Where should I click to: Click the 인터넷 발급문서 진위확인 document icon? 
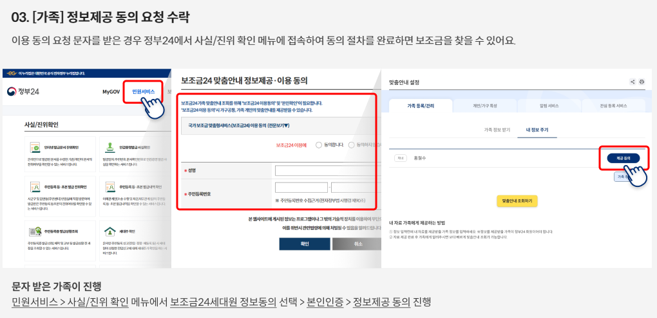pos(35,148)
